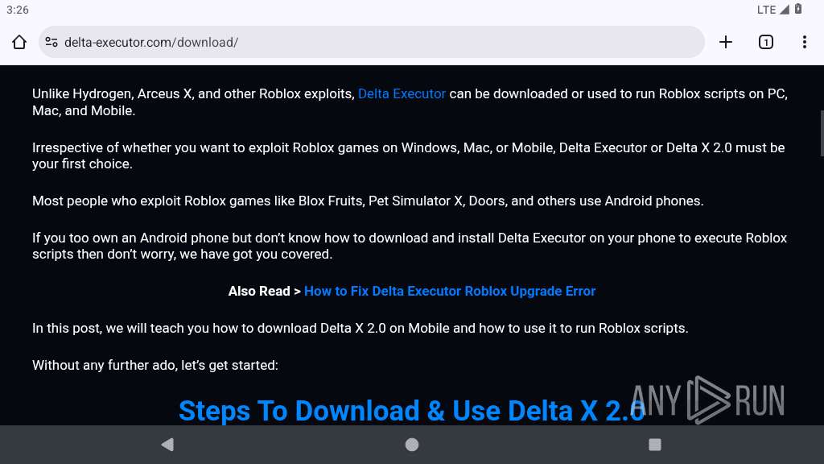Click the delta-executor.com address bar

(372, 42)
